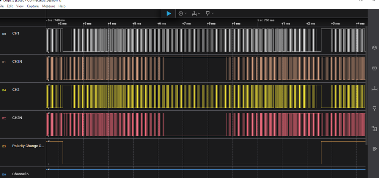Screen dimensions: 379x178
Task: Click the 5 s : 750 ms timeline marker
Action: [x=266, y=20]
